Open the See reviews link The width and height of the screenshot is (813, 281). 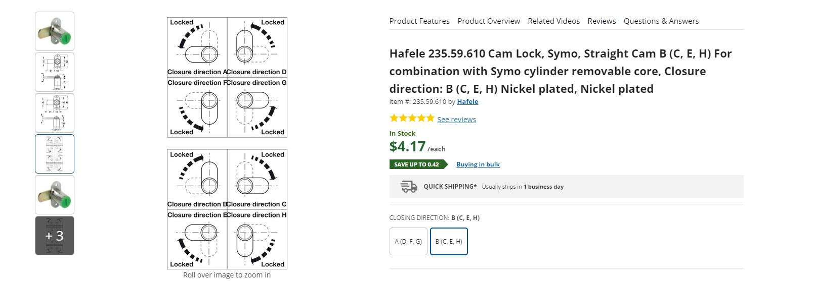pos(456,120)
